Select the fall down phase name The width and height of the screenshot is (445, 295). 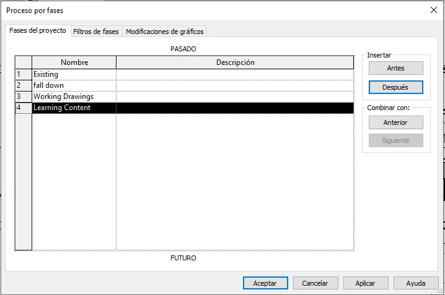74,85
